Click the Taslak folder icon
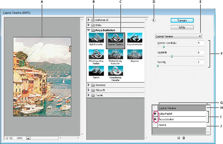Viewport: 223px width, 144px height. pyautogui.click(x=93, y=95)
